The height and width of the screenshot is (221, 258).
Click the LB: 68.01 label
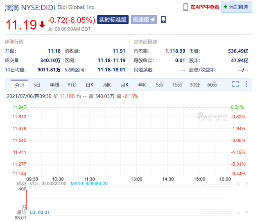[39, 212]
